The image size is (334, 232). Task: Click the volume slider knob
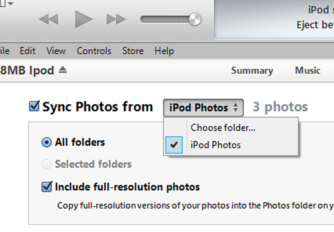coord(194,19)
